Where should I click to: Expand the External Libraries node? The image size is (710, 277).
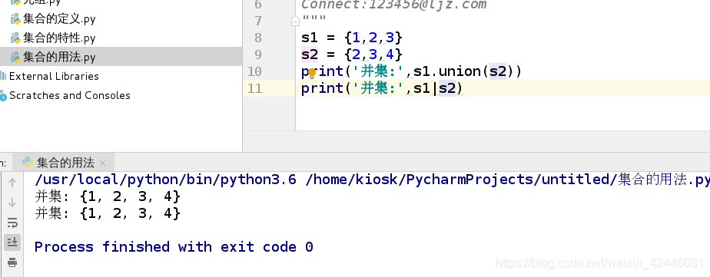54,77
